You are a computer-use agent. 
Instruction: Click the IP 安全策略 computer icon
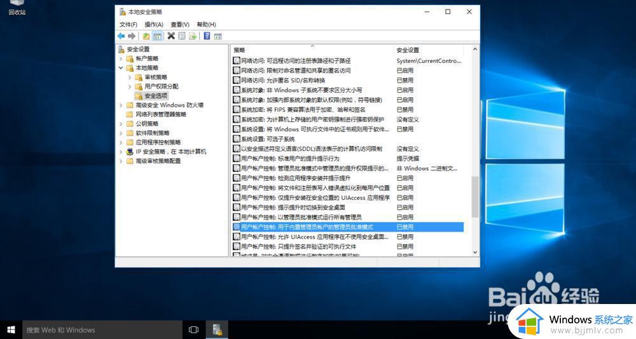pos(130,151)
